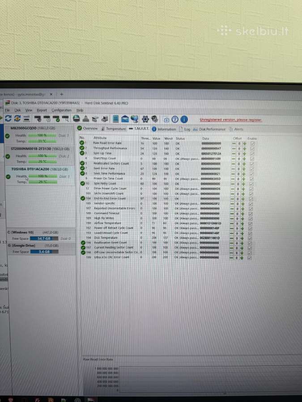Click the network globe monitors icon

(134, 119)
